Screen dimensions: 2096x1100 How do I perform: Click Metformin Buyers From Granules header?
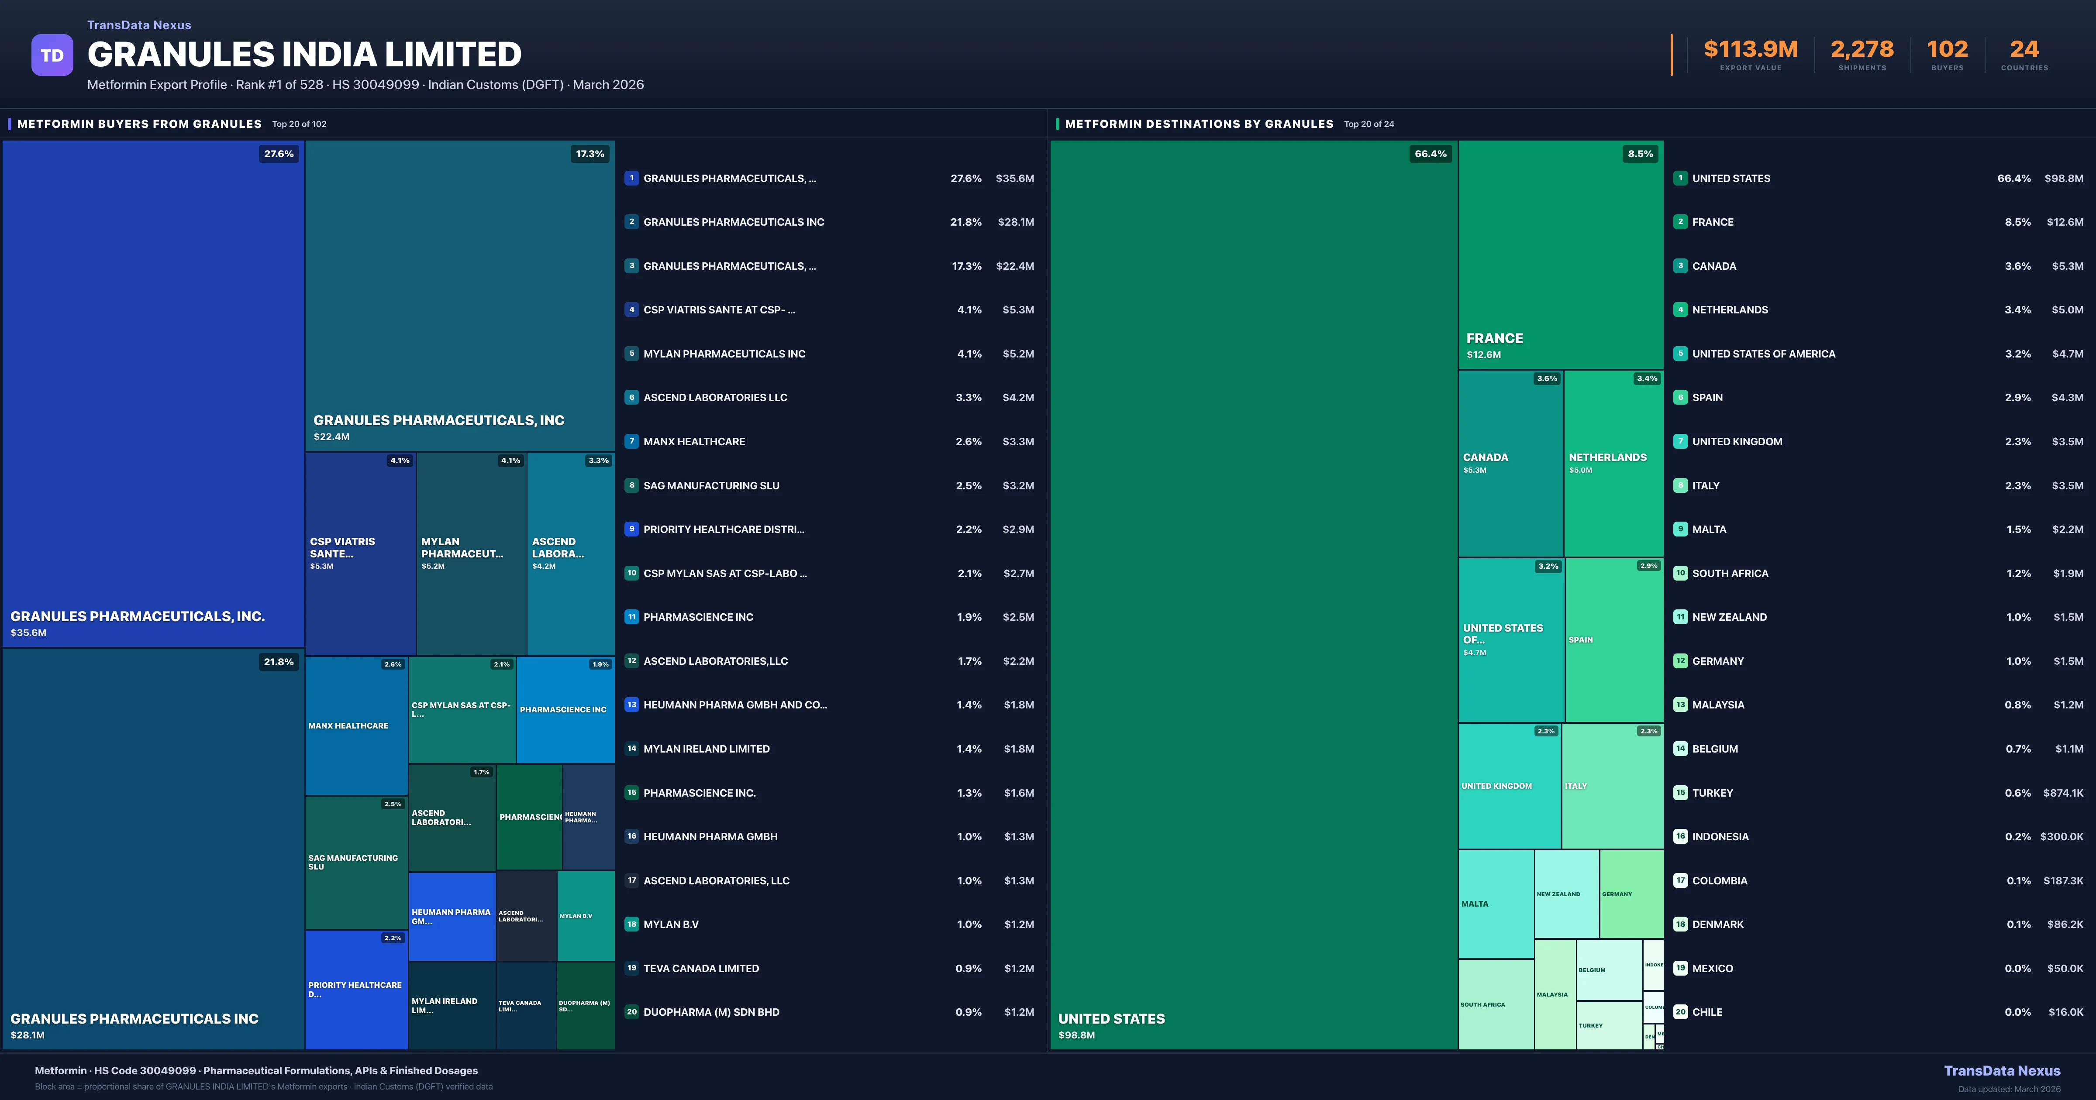click(x=139, y=124)
